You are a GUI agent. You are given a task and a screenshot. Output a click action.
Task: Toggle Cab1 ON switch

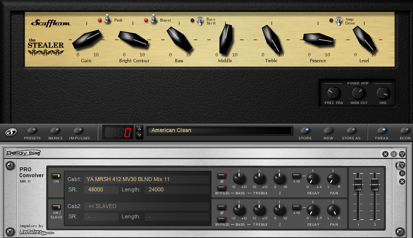pyautogui.click(x=56, y=176)
